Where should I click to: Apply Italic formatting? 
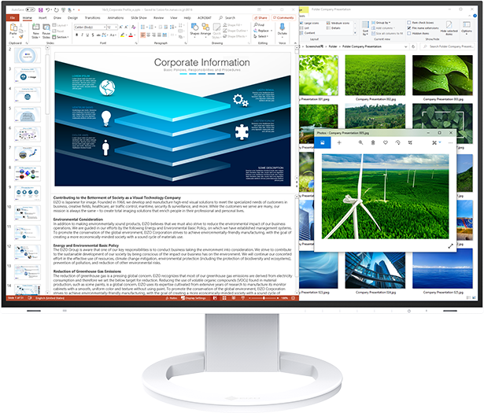click(82, 35)
